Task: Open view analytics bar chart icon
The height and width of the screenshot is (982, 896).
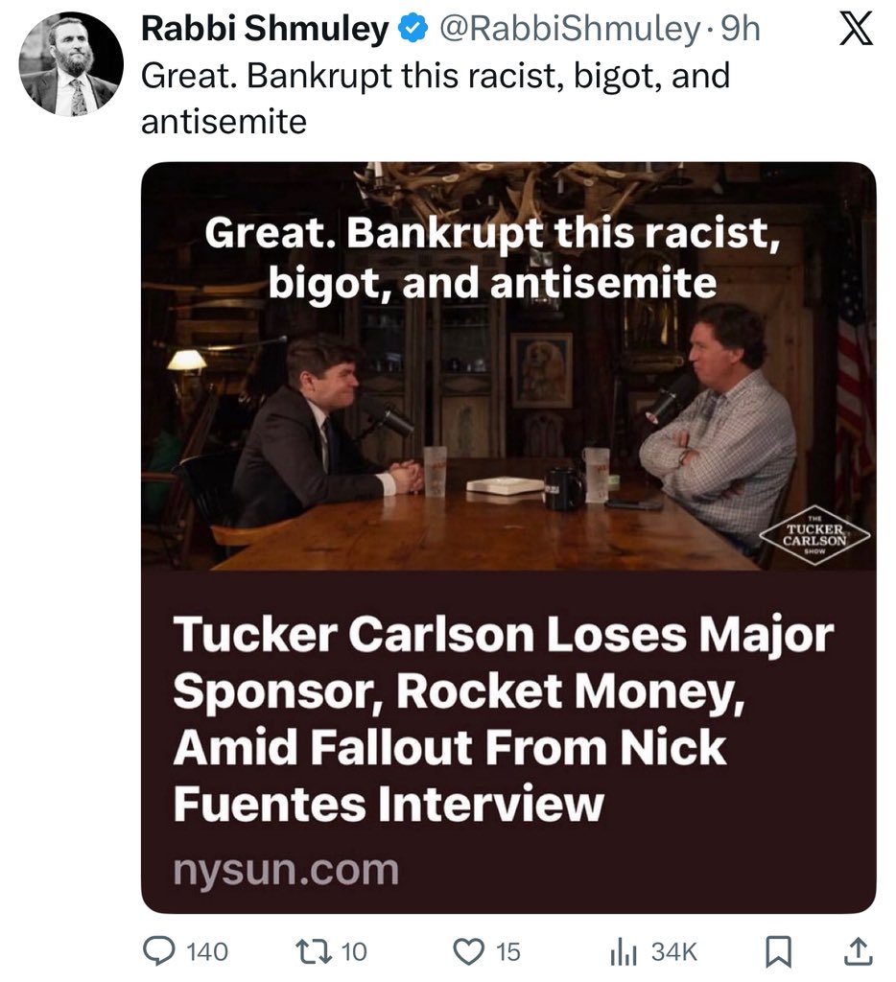Action: click(x=624, y=952)
